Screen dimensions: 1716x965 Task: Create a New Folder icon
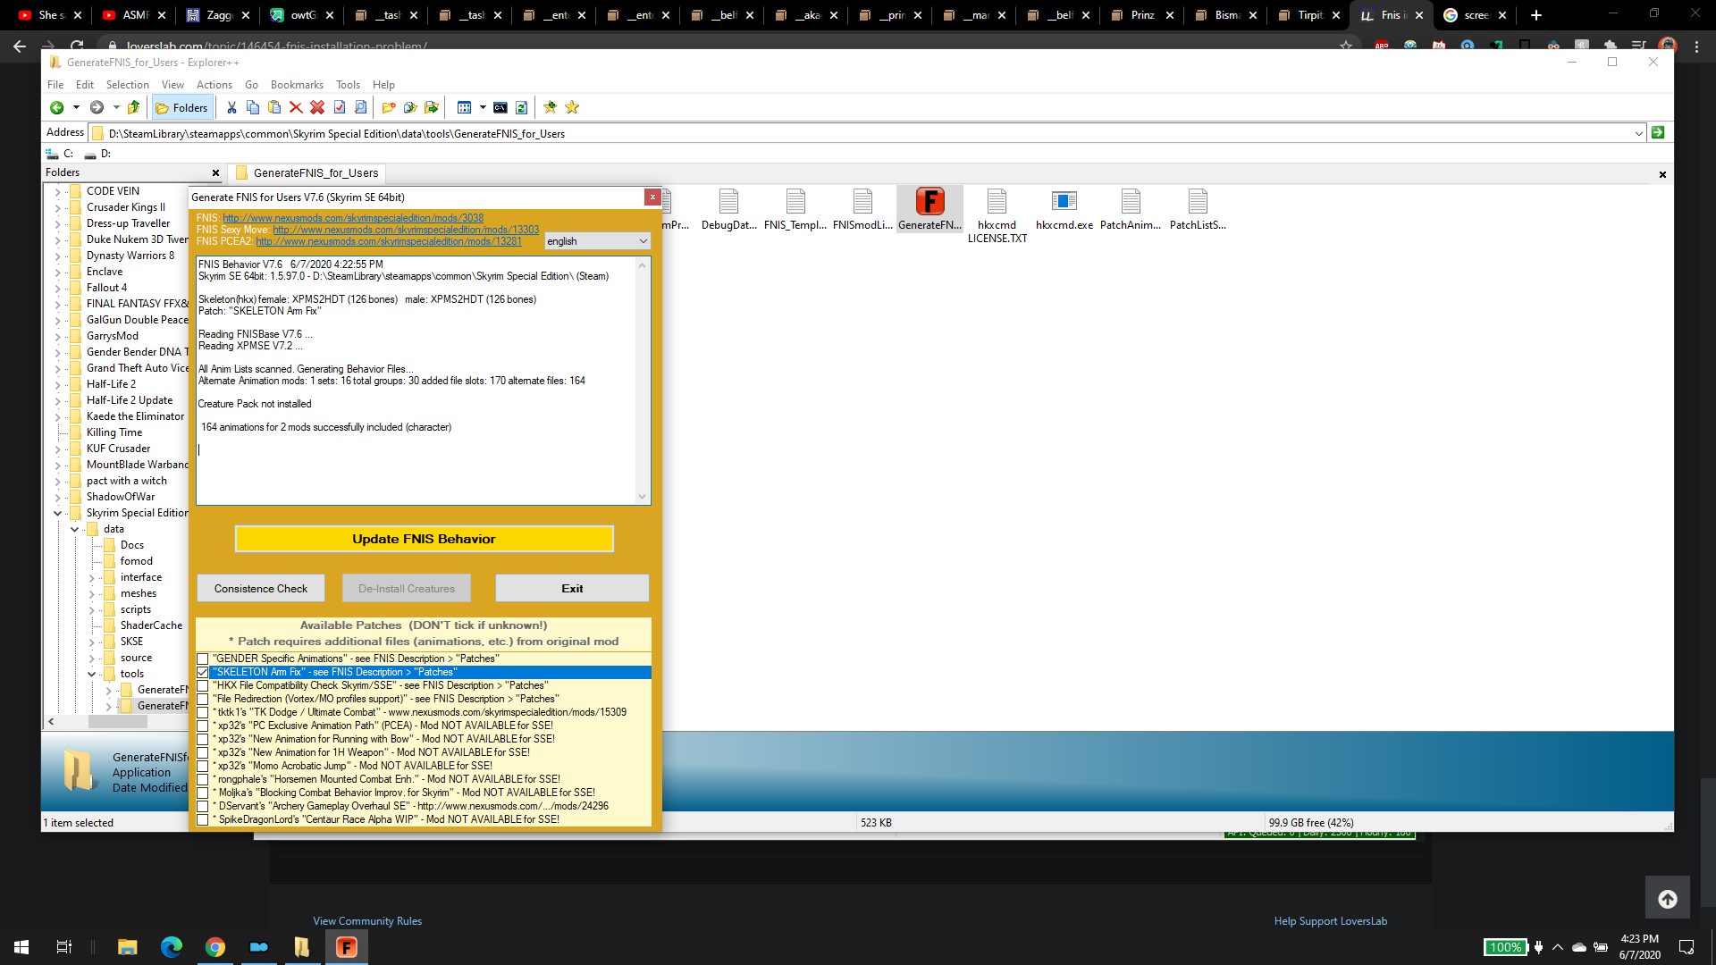pos(389,108)
